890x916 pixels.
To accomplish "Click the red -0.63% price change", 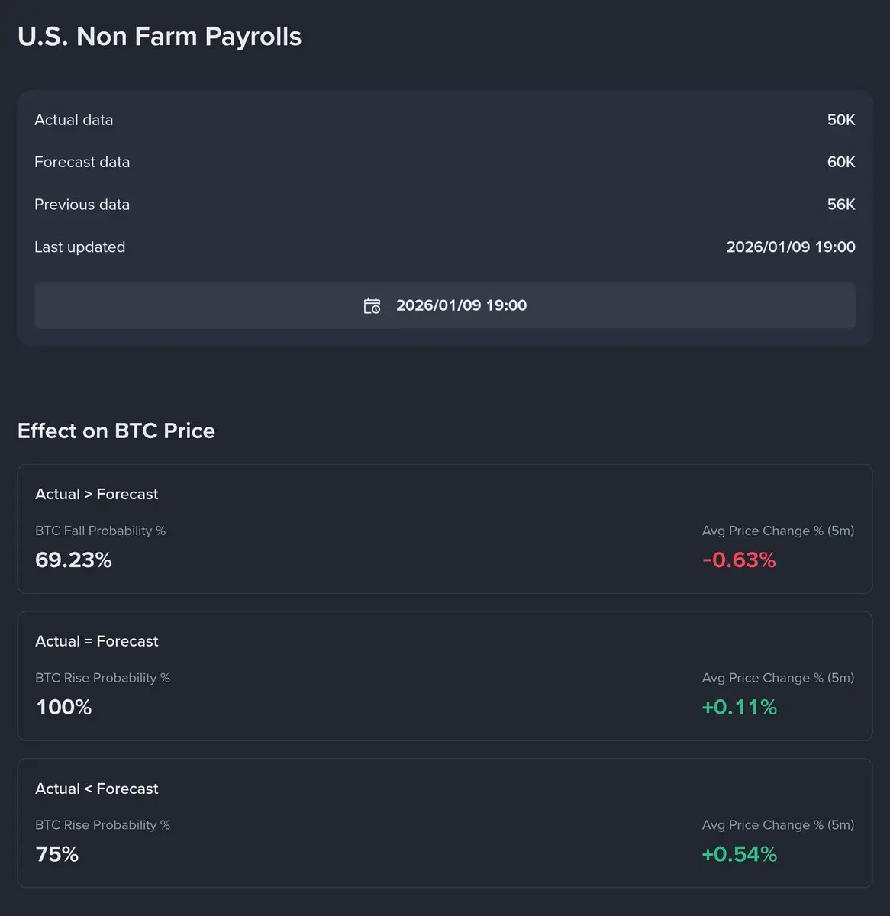I will [x=739, y=560].
